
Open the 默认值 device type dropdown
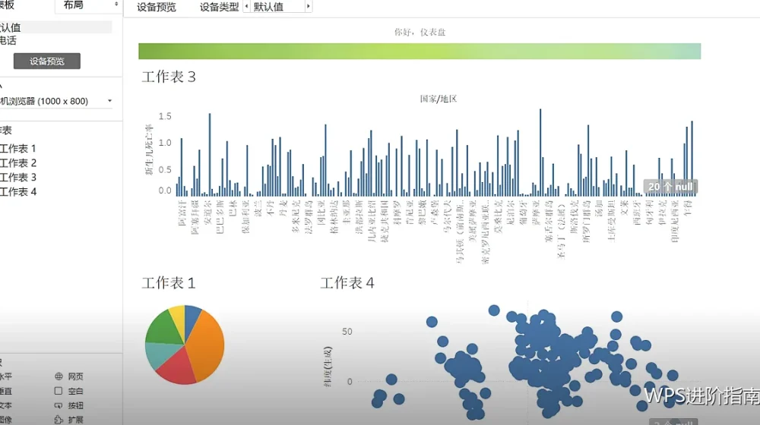(x=277, y=6)
